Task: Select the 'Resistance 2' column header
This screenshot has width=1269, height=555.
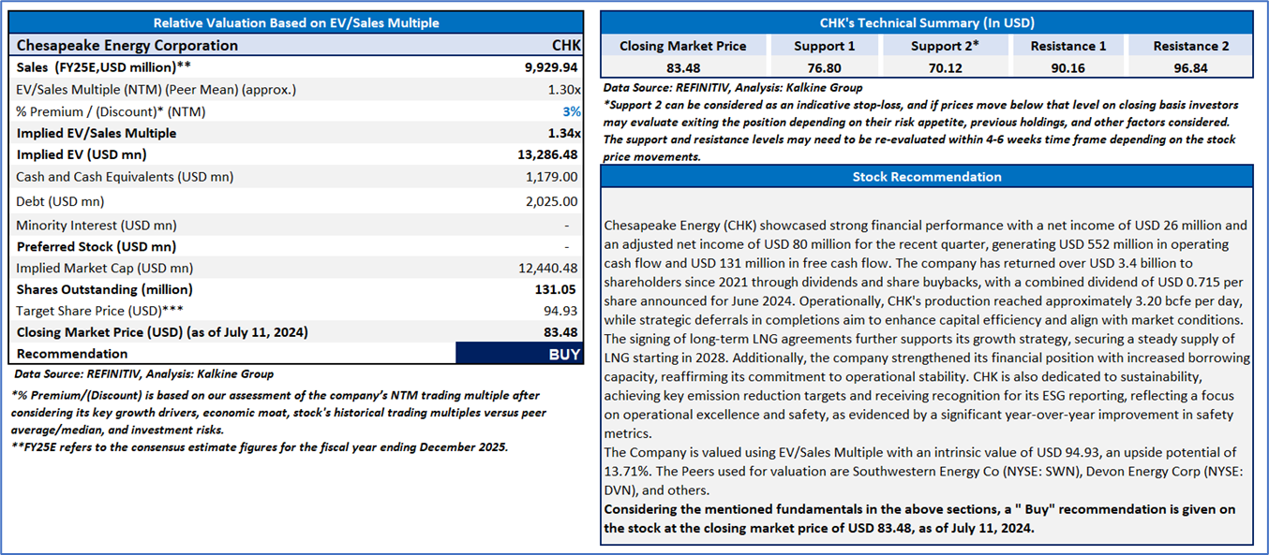Action: (1190, 46)
